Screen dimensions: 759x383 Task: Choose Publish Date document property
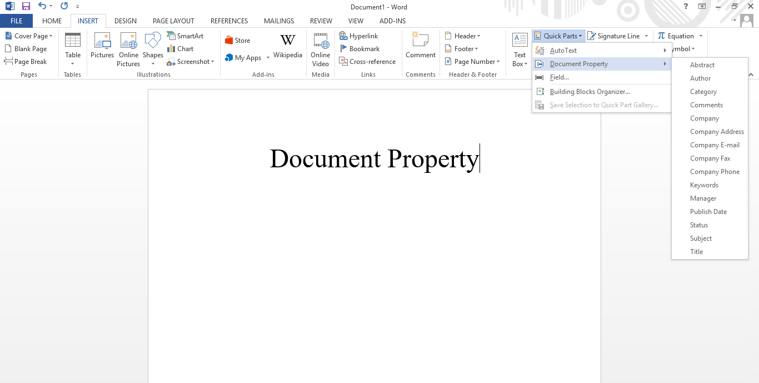(708, 212)
